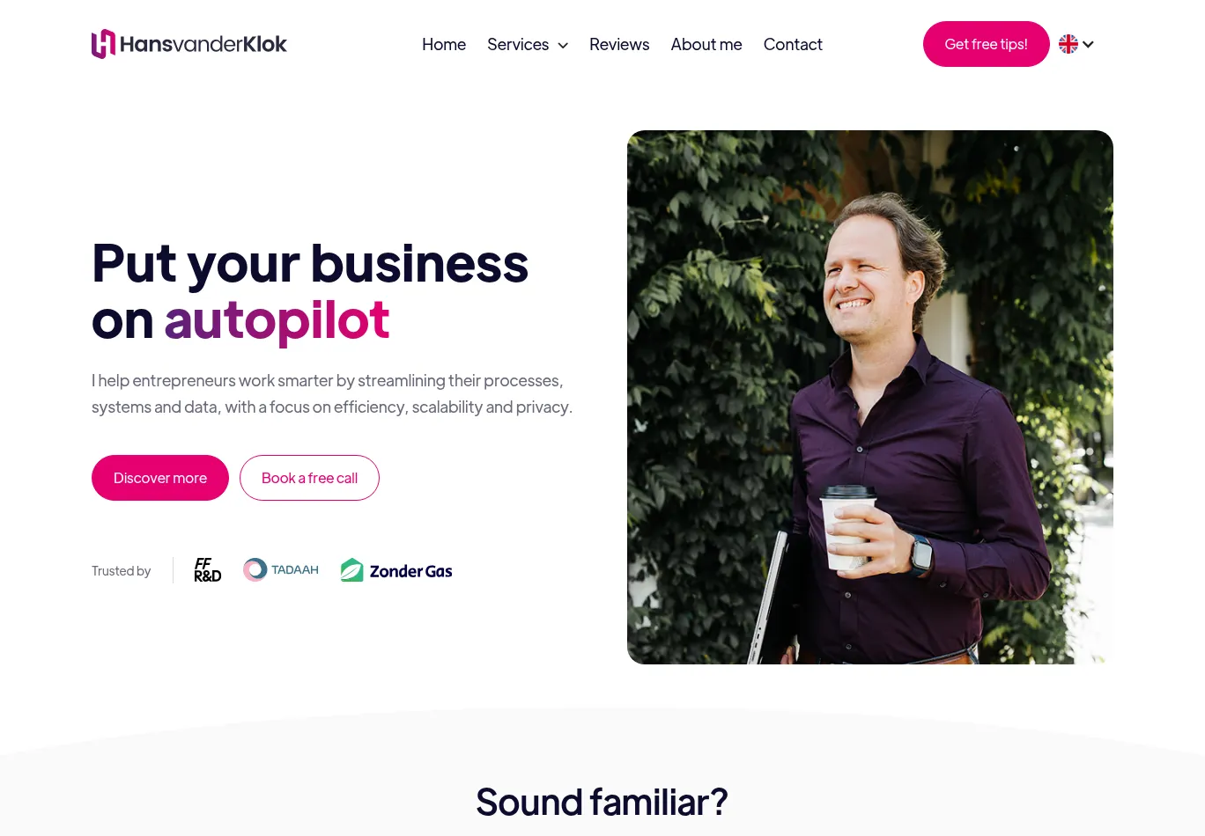
Task: Click the Discover more button
Action: pos(160,478)
